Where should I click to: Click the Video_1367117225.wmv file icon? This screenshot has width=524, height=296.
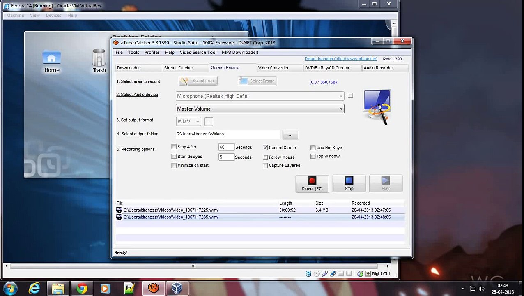pyautogui.click(x=119, y=210)
